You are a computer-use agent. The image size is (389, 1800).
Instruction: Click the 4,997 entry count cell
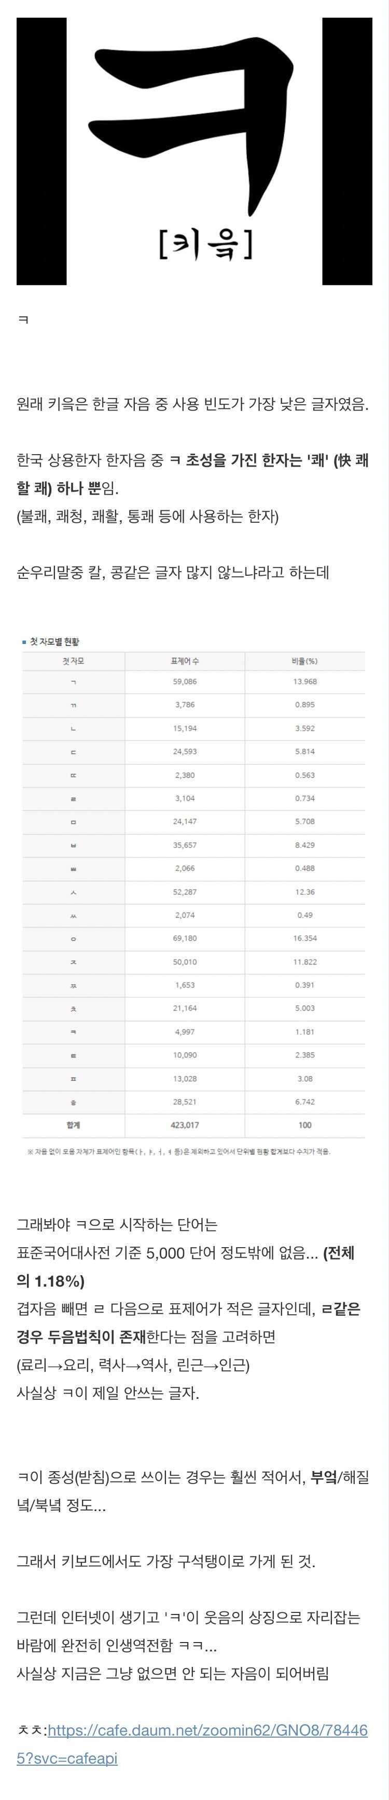pos(185,1031)
